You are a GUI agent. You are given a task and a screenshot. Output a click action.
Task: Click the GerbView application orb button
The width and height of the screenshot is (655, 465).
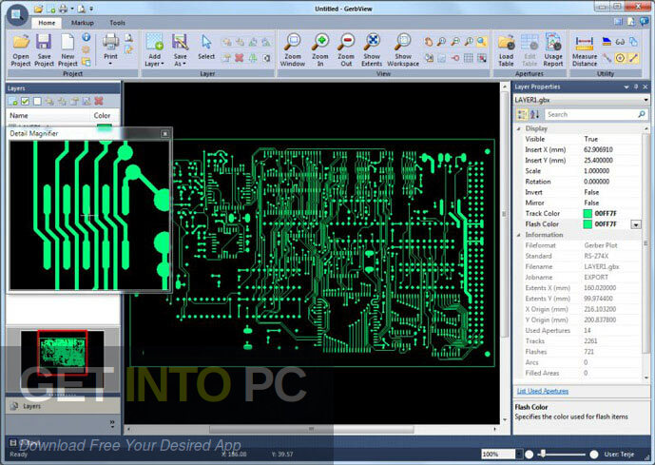pyautogui.click(x=17, y=15)
